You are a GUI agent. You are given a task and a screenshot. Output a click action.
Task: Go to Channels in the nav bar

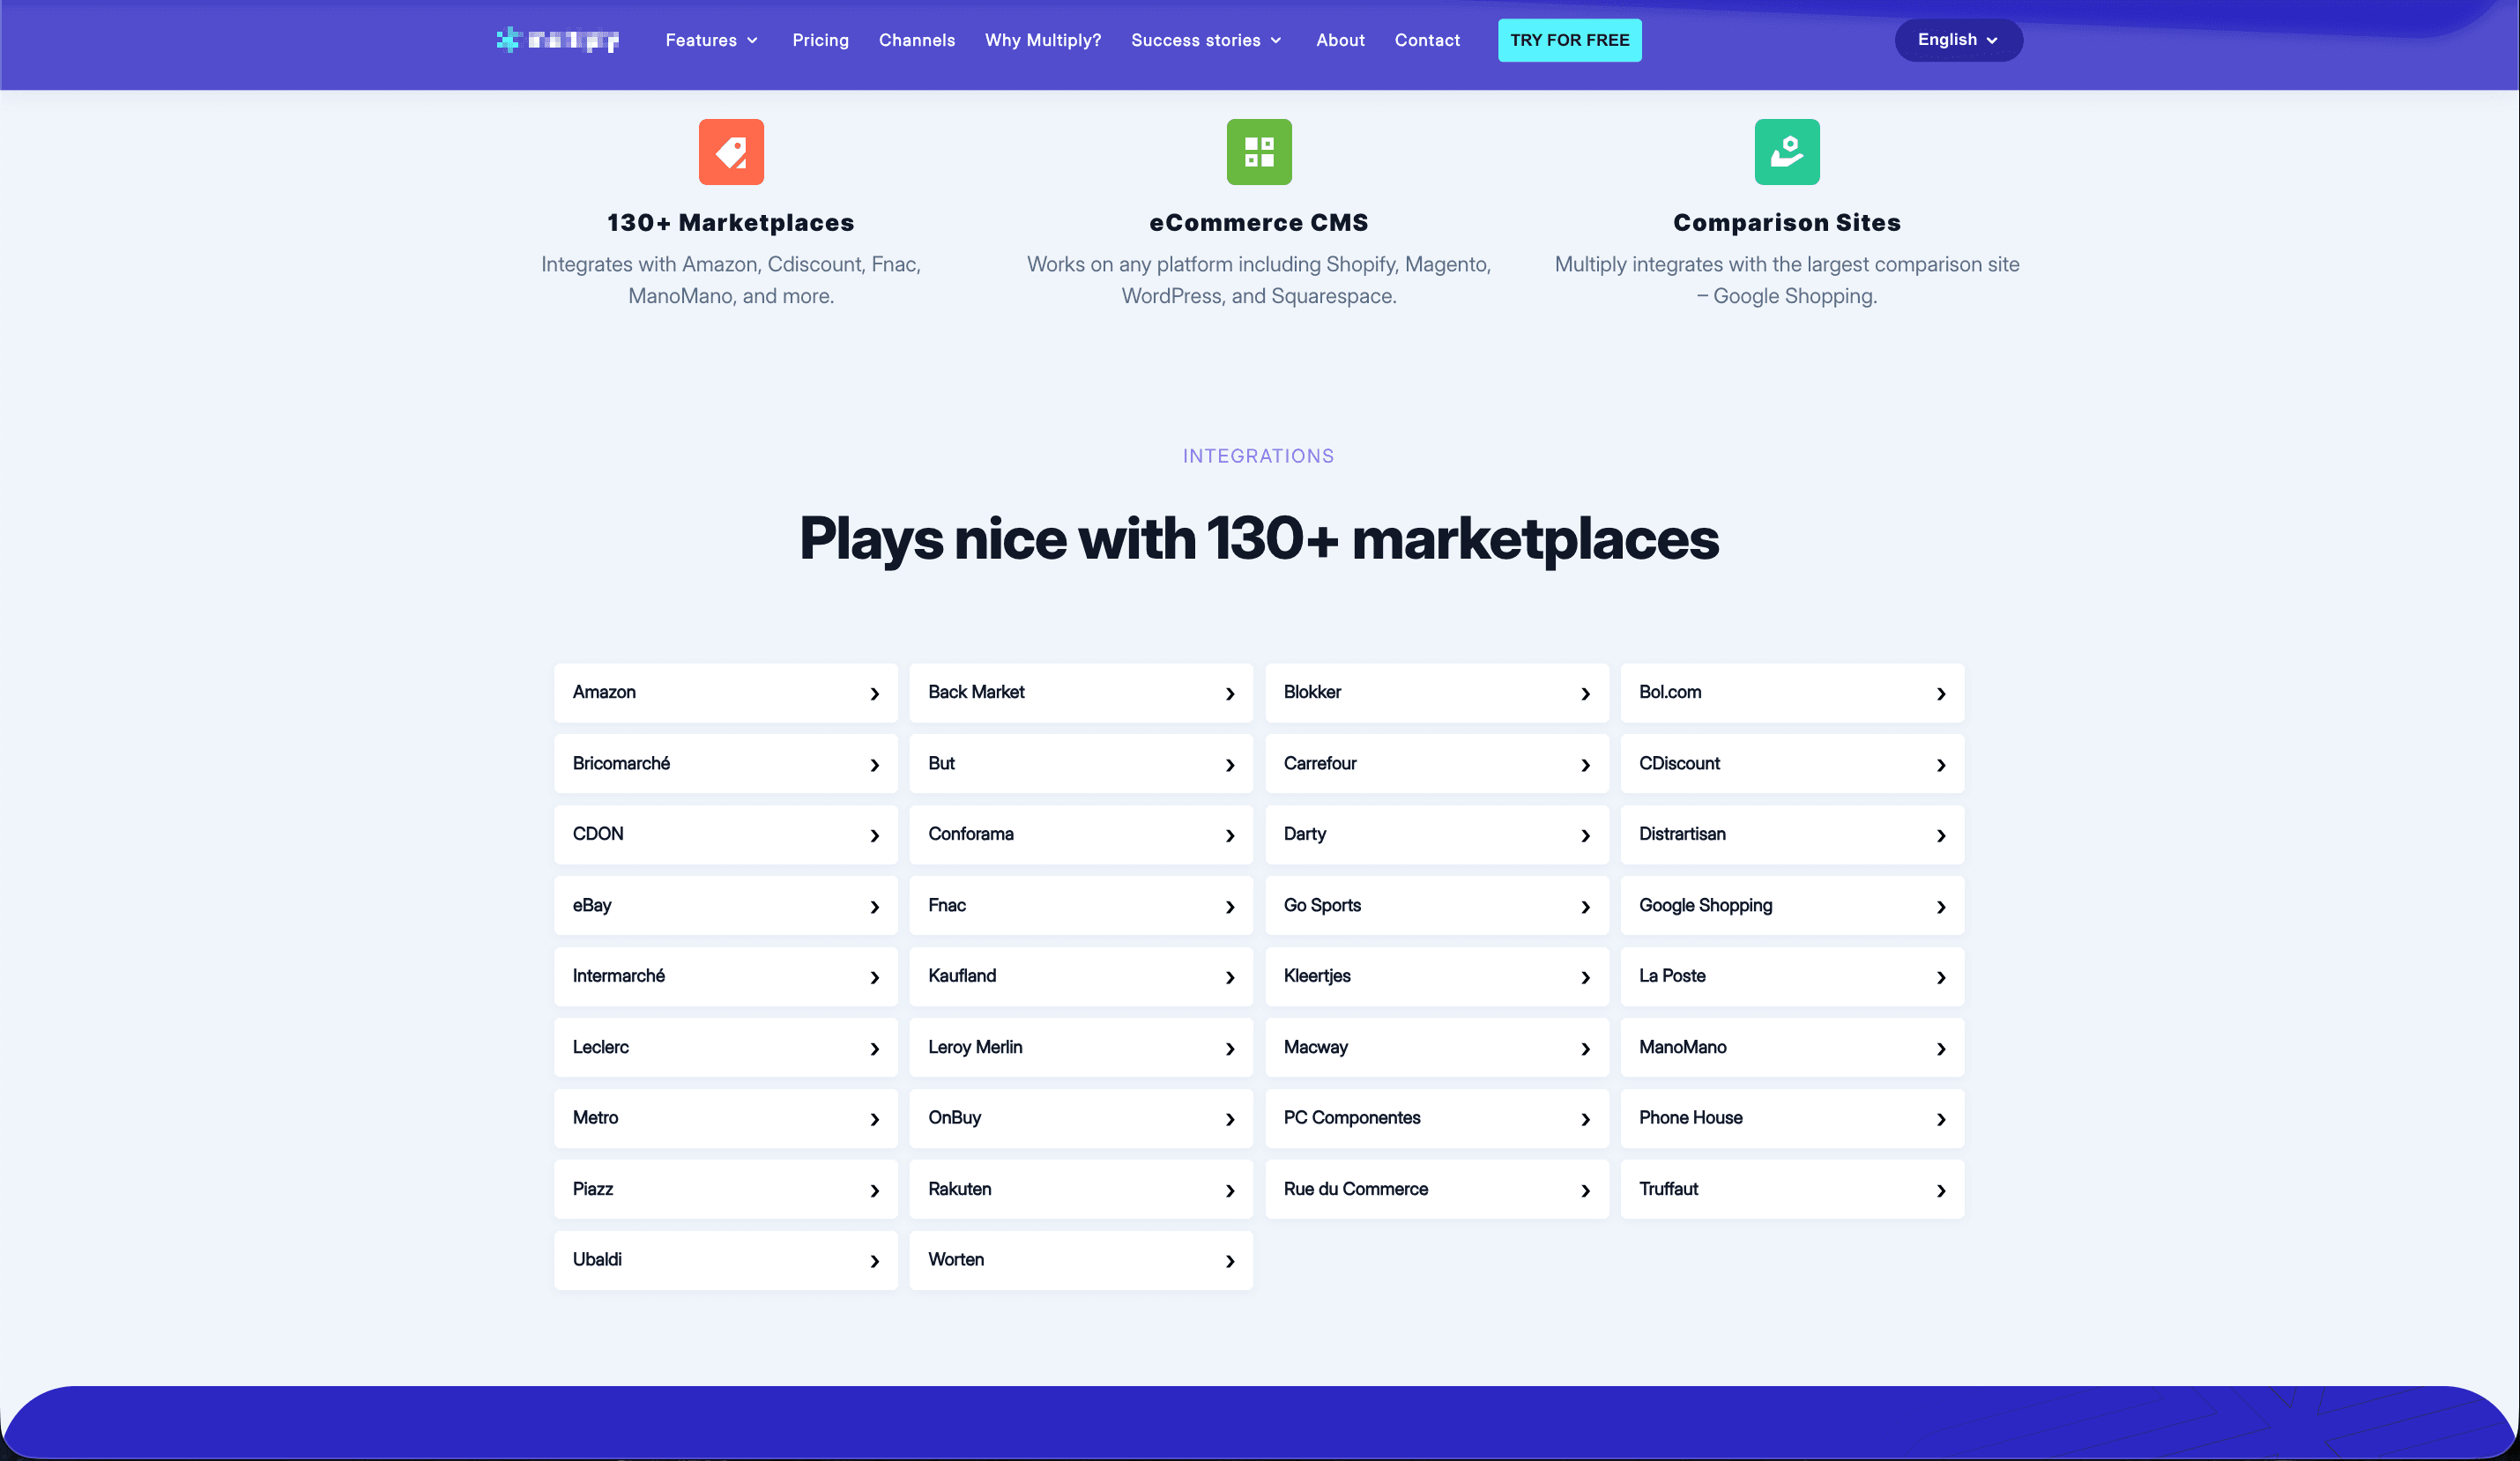click(x=916, y=40)
